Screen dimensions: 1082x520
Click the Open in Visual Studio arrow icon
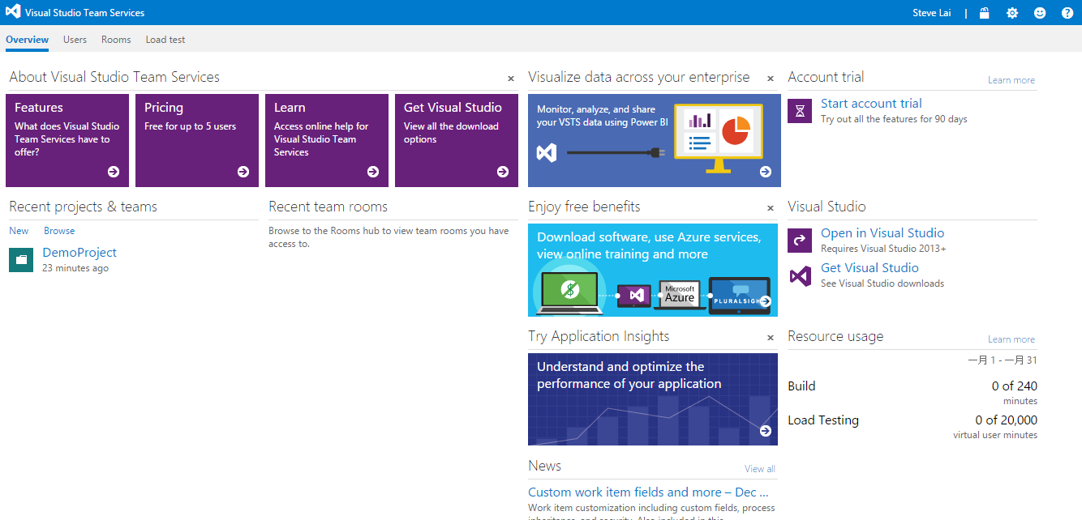(x=800, y=240)
